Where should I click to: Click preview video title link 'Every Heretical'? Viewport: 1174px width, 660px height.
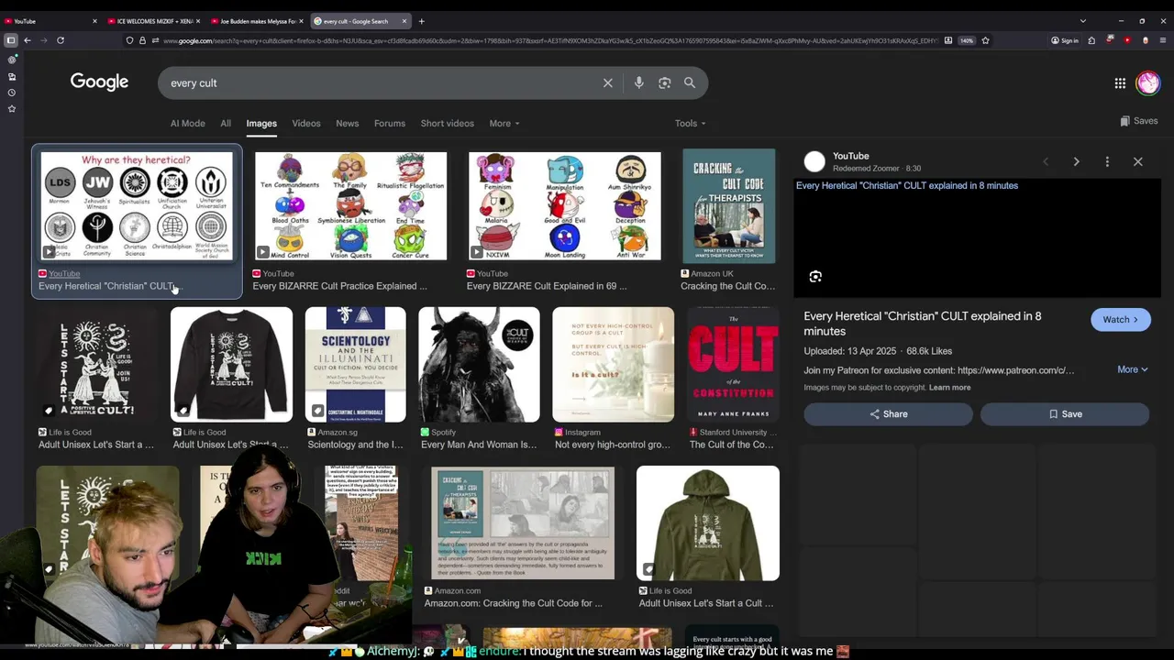(907, 185)
